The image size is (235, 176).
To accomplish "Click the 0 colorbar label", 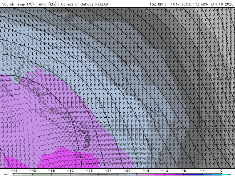I will (x=221, y=171).
